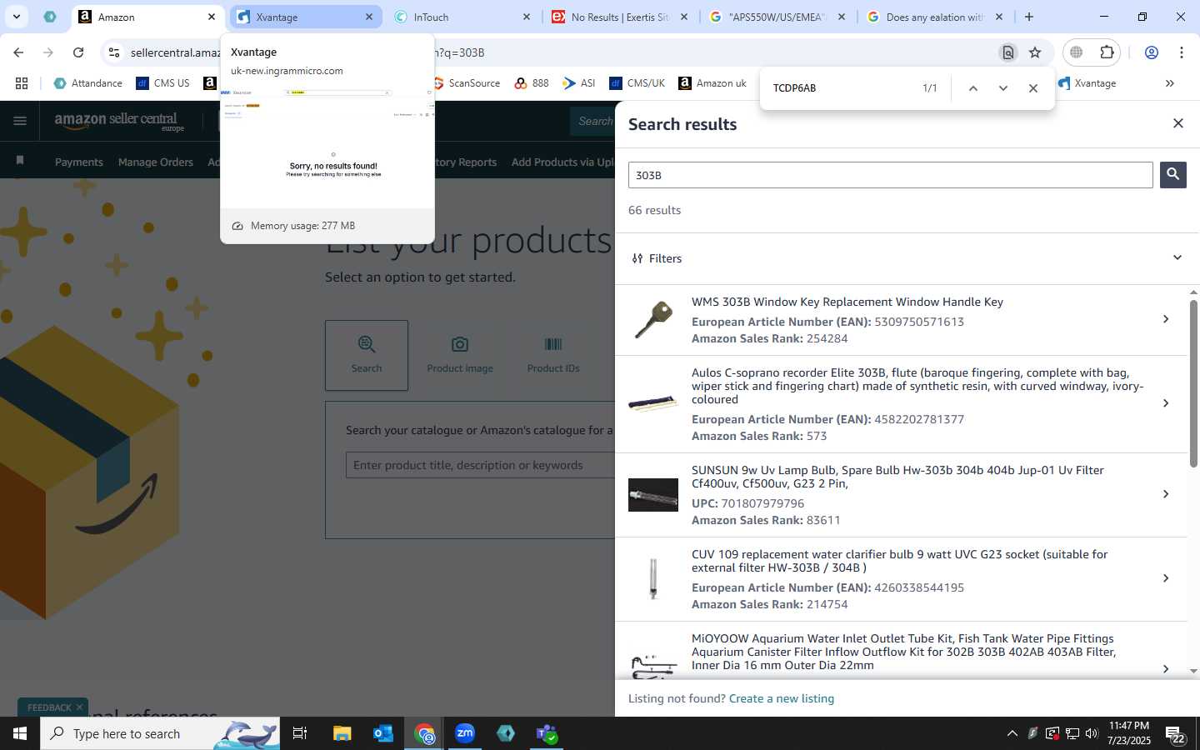1200x750 pixels.
Task: Open the 888 bookmark
Action: pyautogui.click(x=532, y=83)
